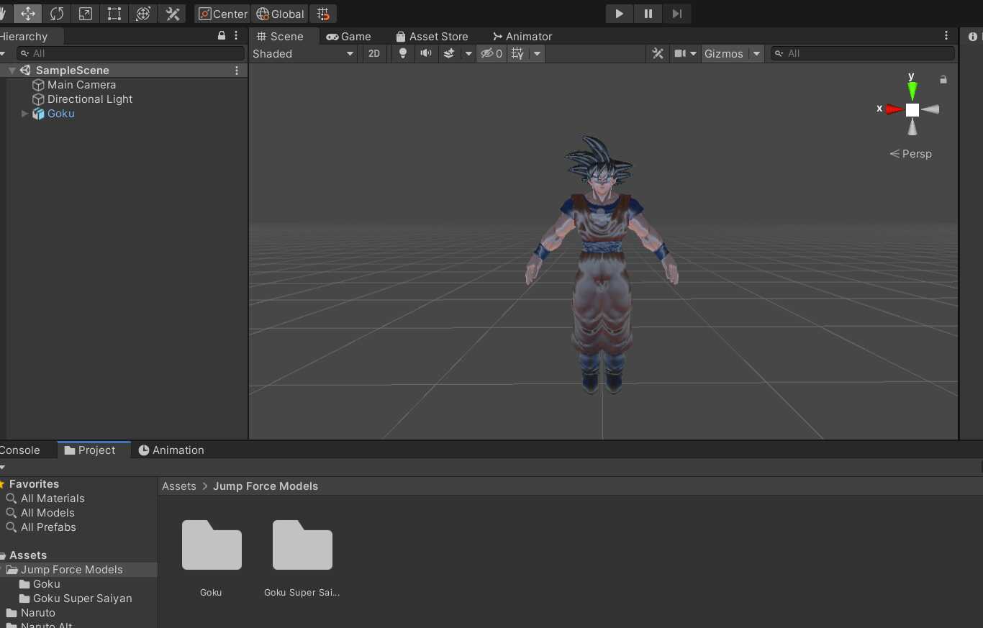Open the Shaded draw mode dropdown
Screen dimensions: 983x628
pyautogui.click(x=303, y=53)
